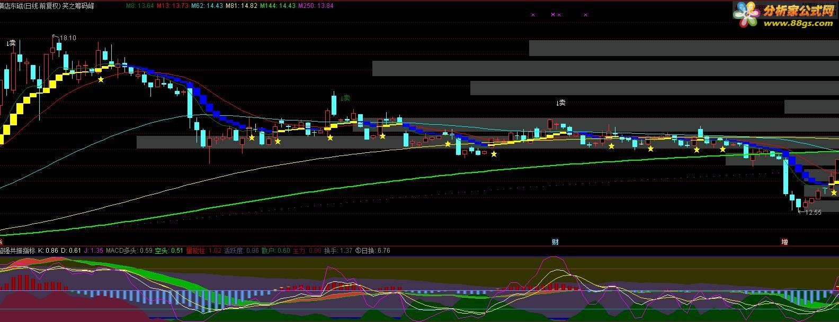Select the M62: 14.43 moving average label
Viewport: 839px width, 322px height.
pos(207,6)
